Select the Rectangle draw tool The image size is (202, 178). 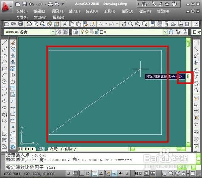[4, 69]
